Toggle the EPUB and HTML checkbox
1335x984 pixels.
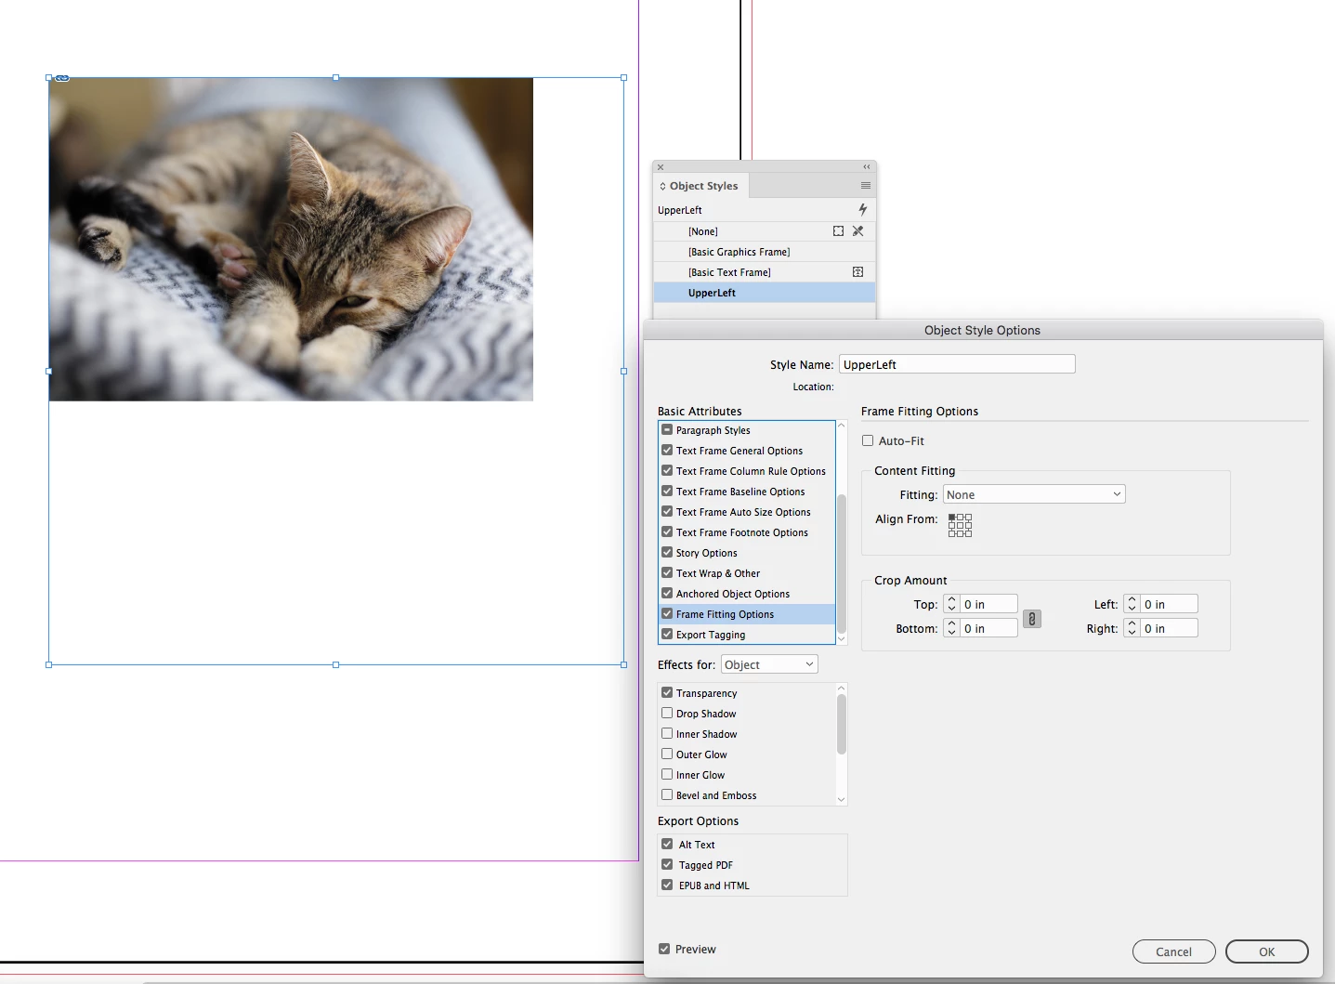click(667, 886)
